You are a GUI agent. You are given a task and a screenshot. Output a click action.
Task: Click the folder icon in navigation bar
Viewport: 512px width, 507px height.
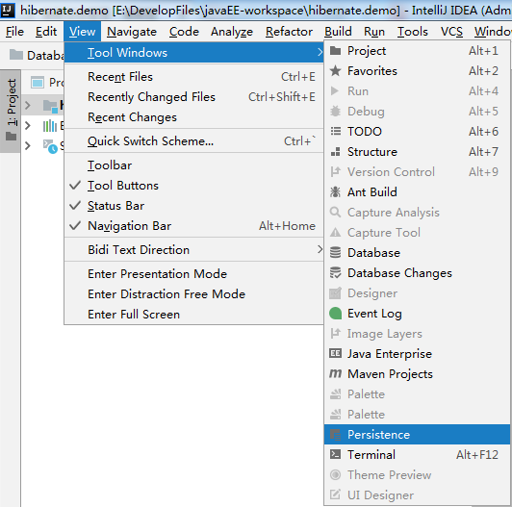tap(16, 55)
